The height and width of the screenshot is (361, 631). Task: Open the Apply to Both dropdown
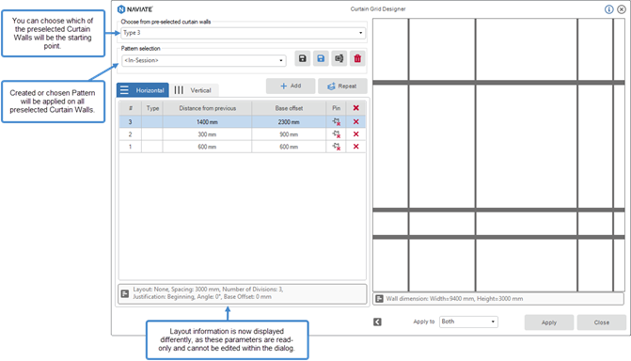[468, 322]
